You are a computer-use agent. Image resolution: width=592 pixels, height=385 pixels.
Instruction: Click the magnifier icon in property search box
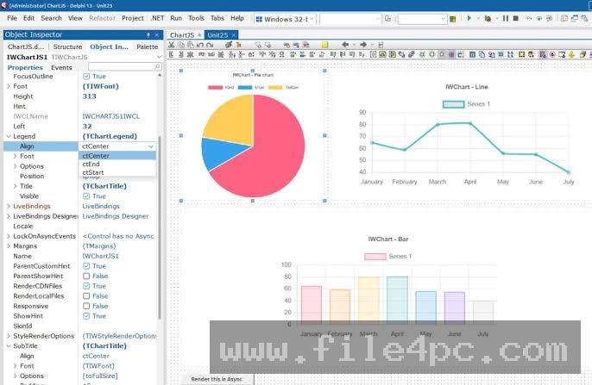tap(157, 66)
